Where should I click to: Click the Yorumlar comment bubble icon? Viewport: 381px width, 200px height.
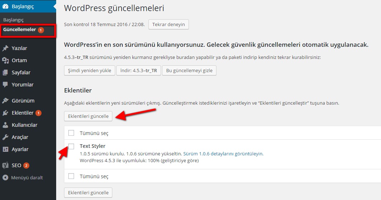5,85
